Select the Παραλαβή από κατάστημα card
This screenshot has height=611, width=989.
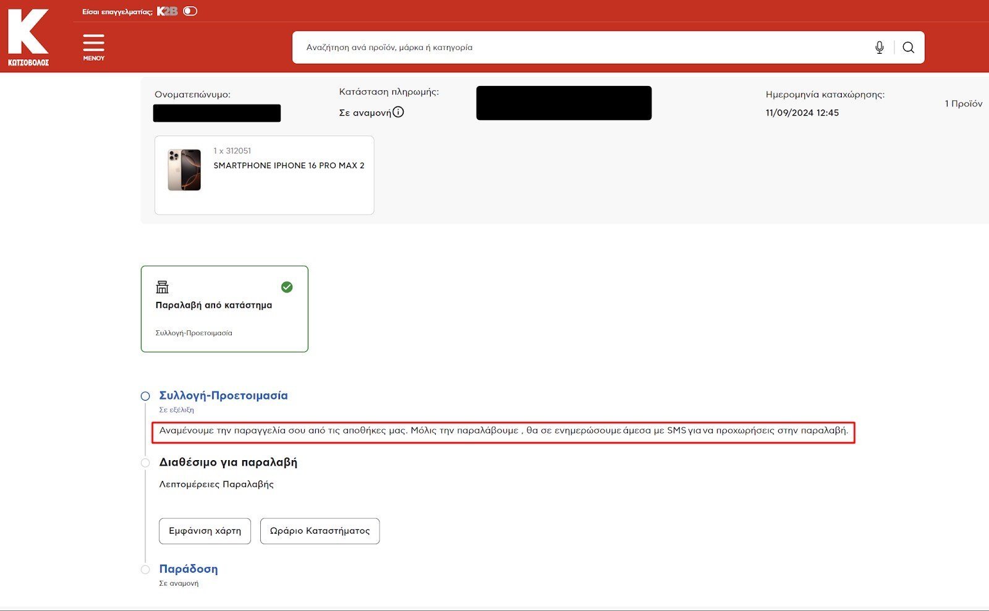224,309
